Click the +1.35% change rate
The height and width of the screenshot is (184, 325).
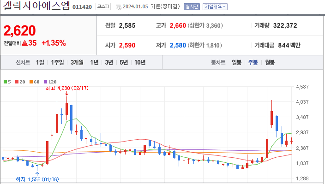point(54,43)
